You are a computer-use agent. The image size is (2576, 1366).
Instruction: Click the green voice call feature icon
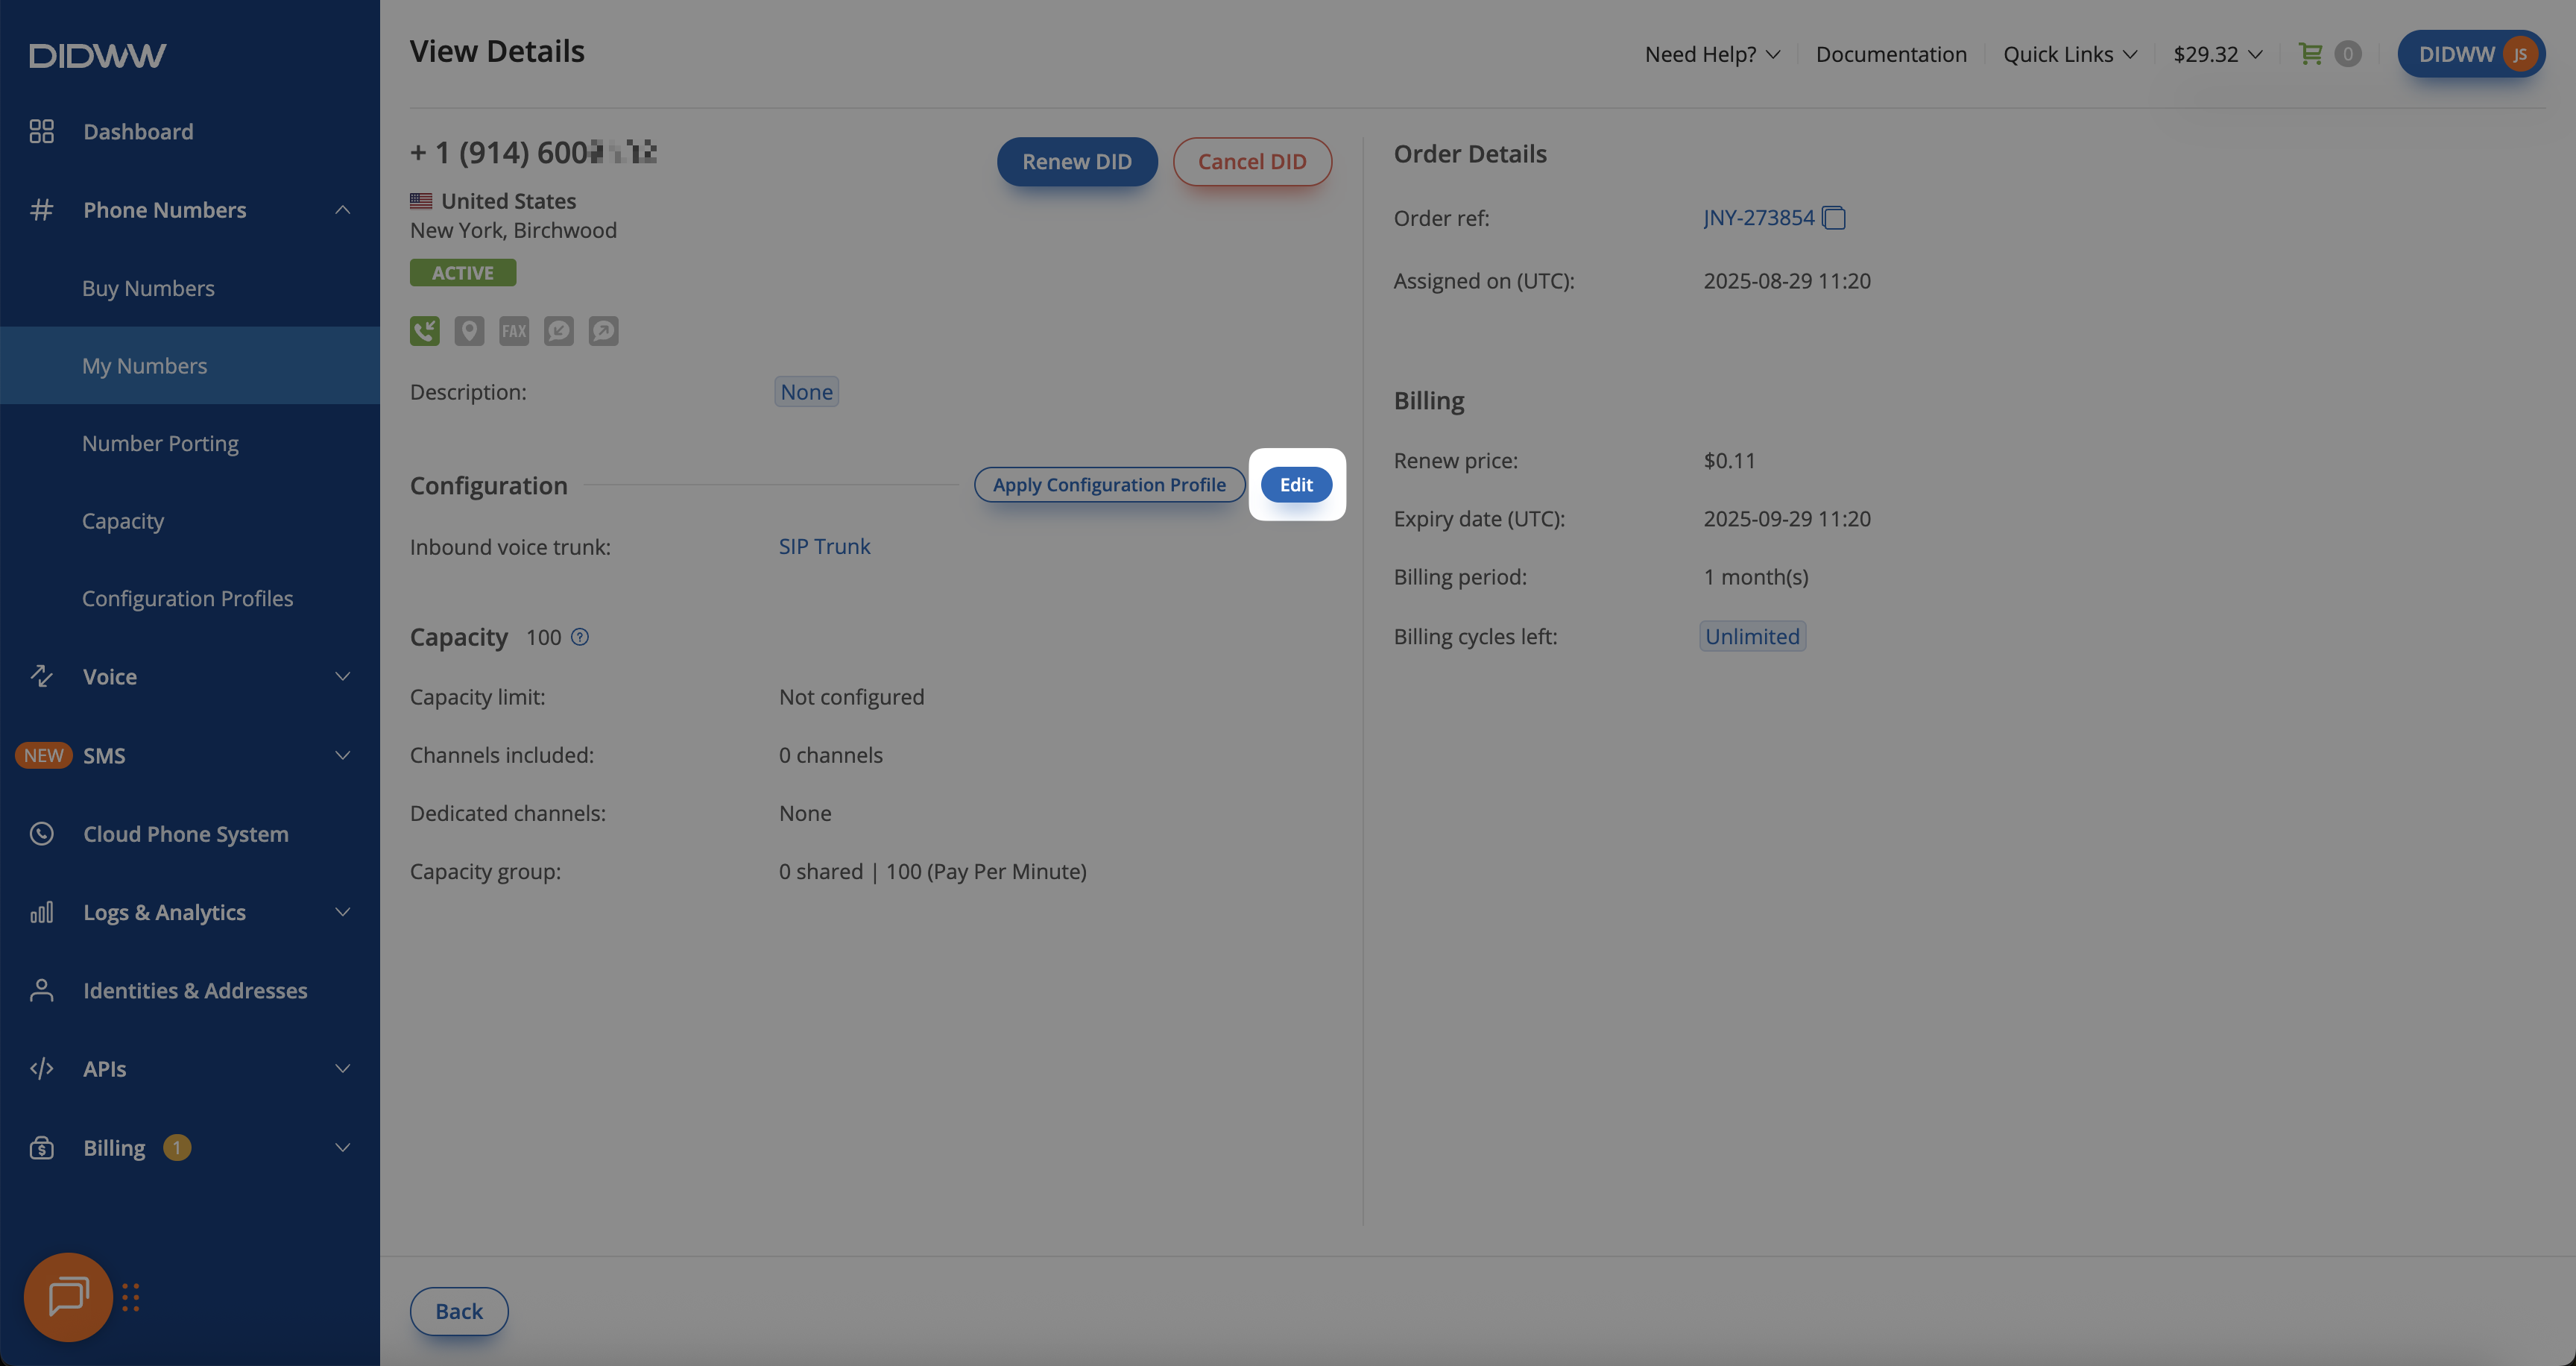pyautogui.click(x=424, y=331)
